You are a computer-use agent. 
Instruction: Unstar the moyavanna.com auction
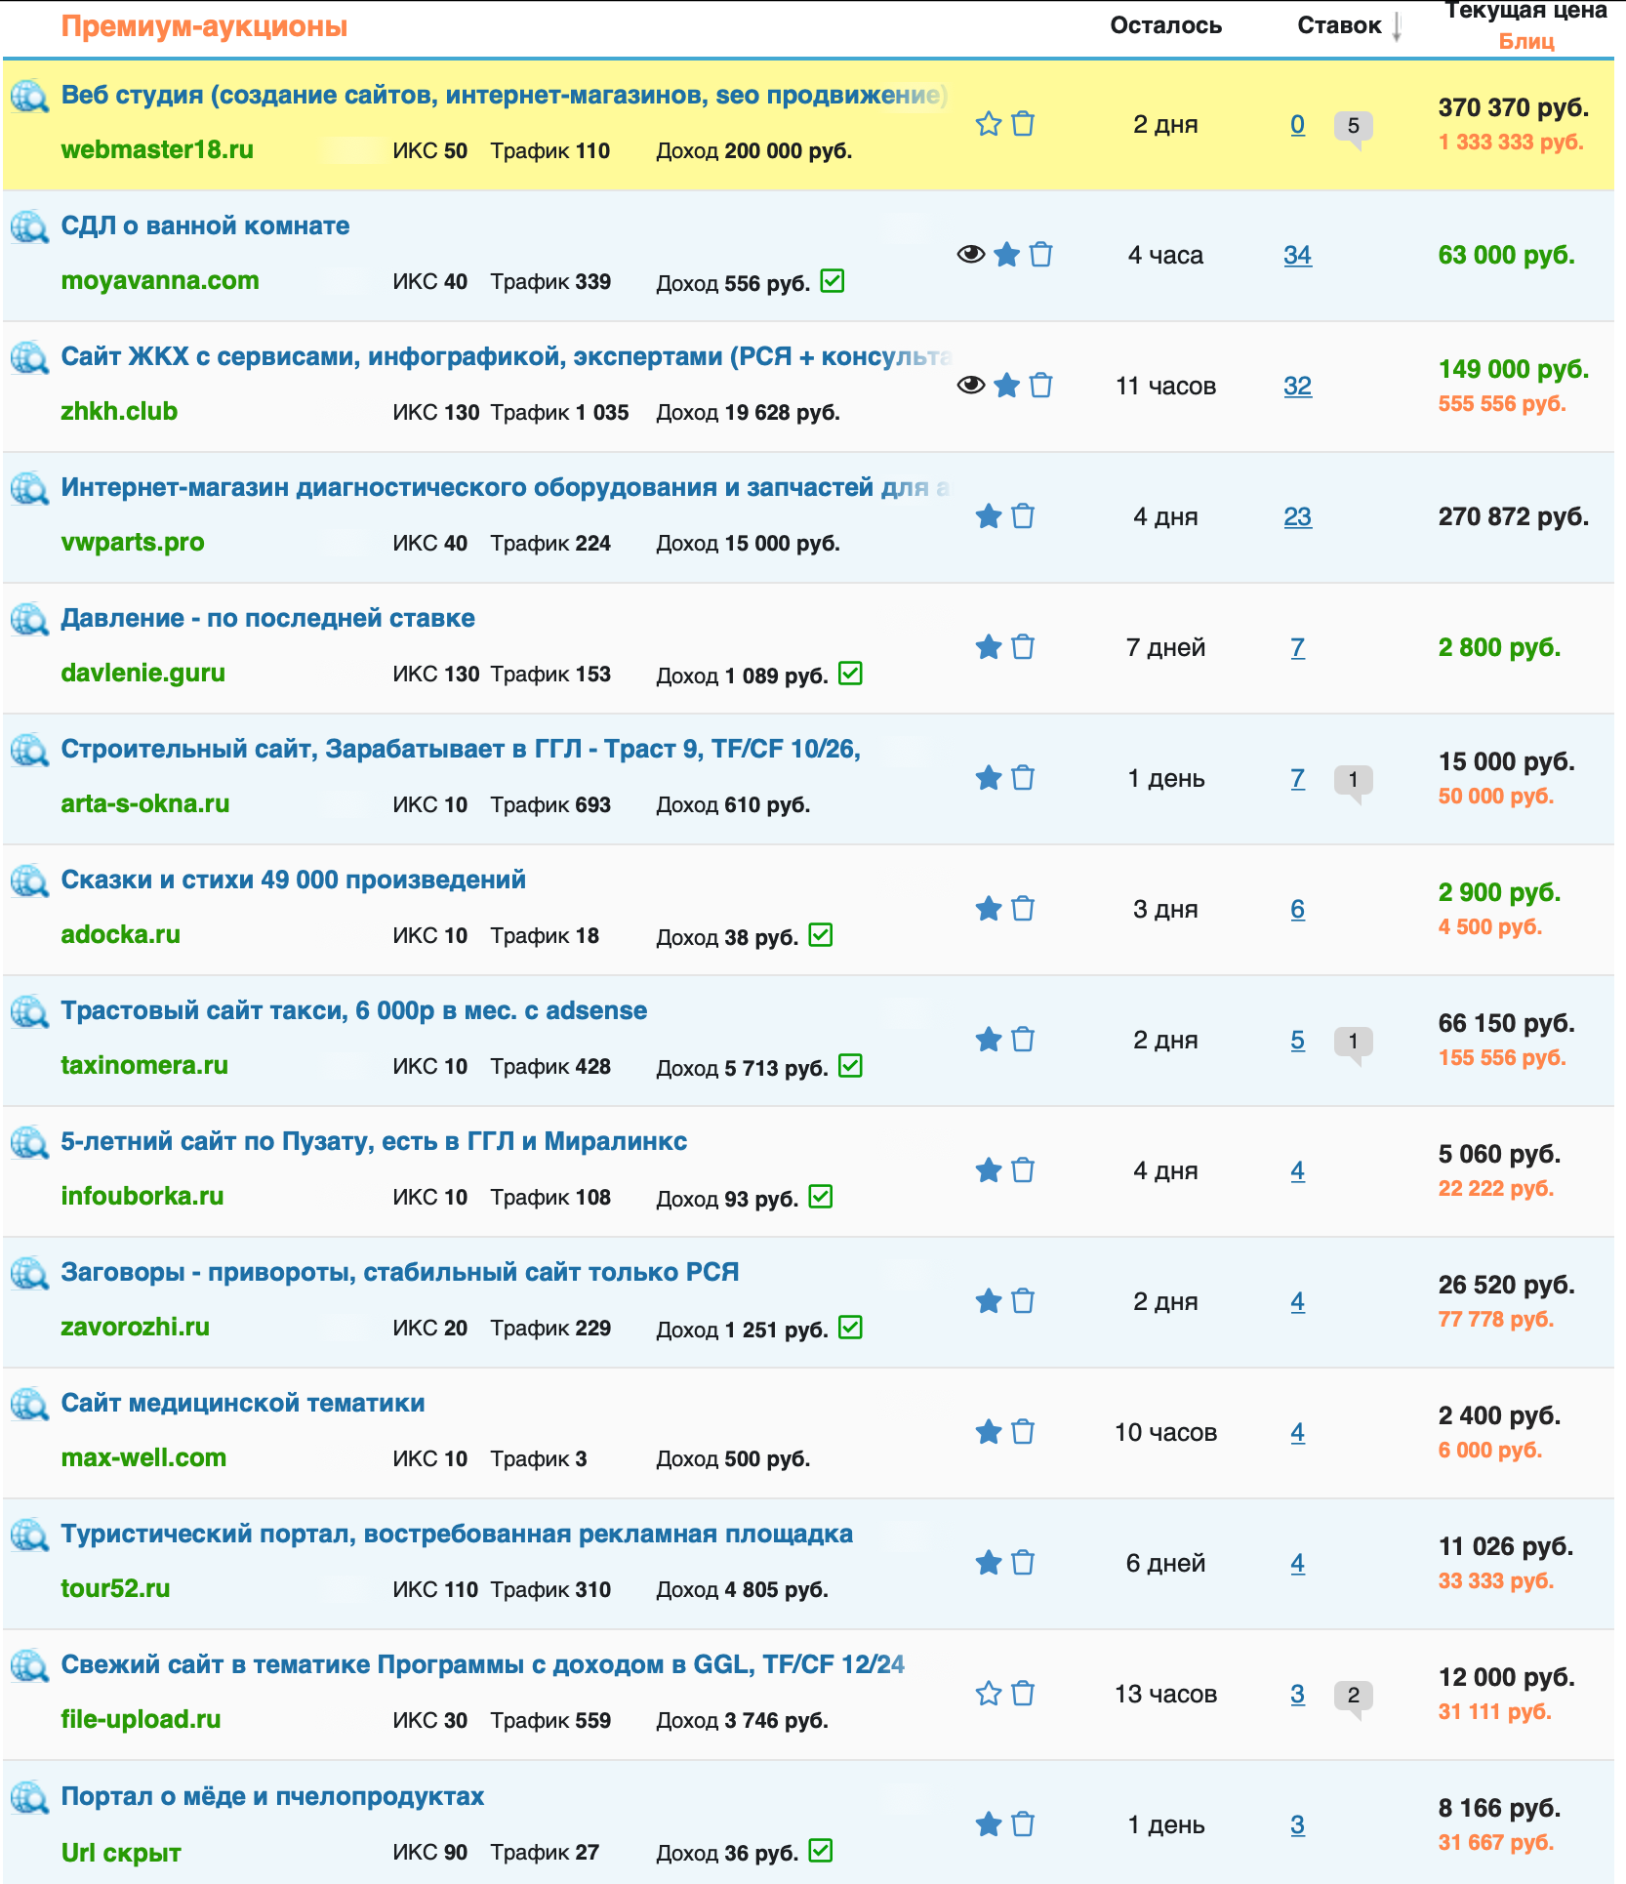point(1007,255)
